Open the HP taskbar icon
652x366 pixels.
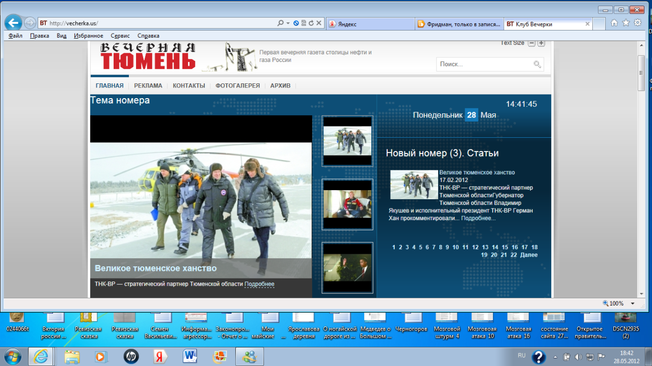click(131, 357)
